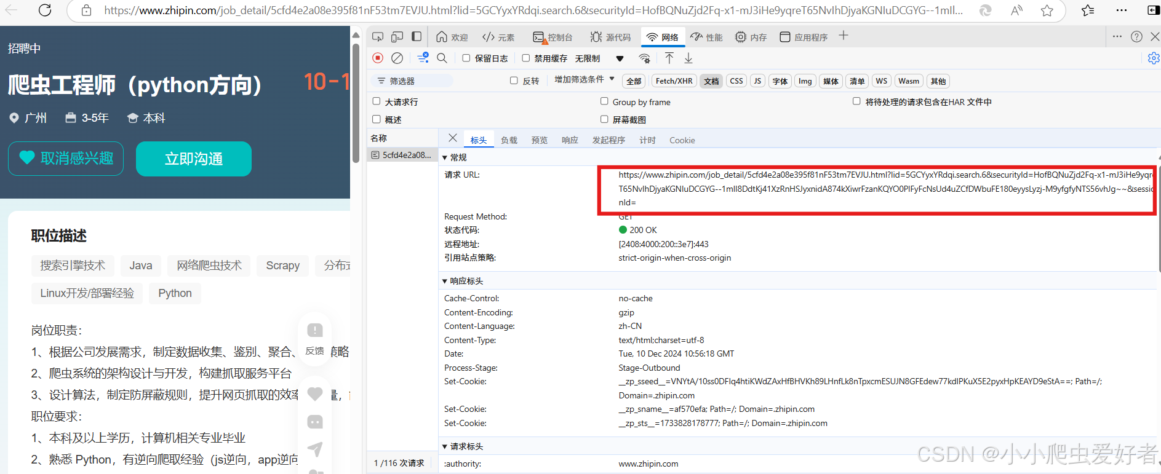Viewport: 1161px width, 474px height.
Task: Open the read aloud icon in address bar
Action: tap(1017, 10)
